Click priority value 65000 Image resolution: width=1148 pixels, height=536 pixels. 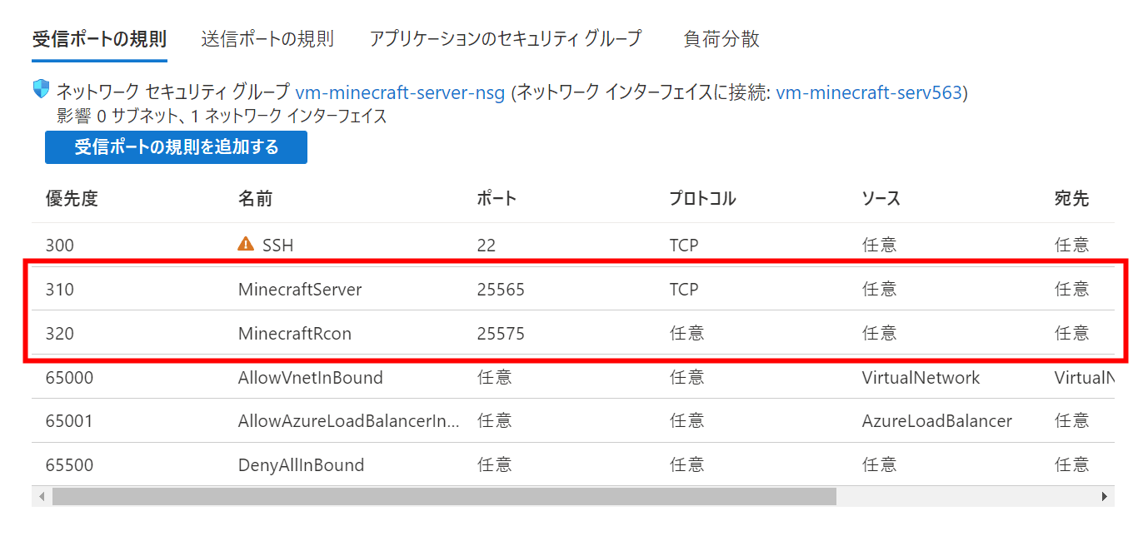point(69,378)
